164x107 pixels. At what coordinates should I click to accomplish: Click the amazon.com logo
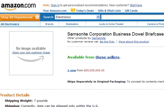click(x=18, y=7)
